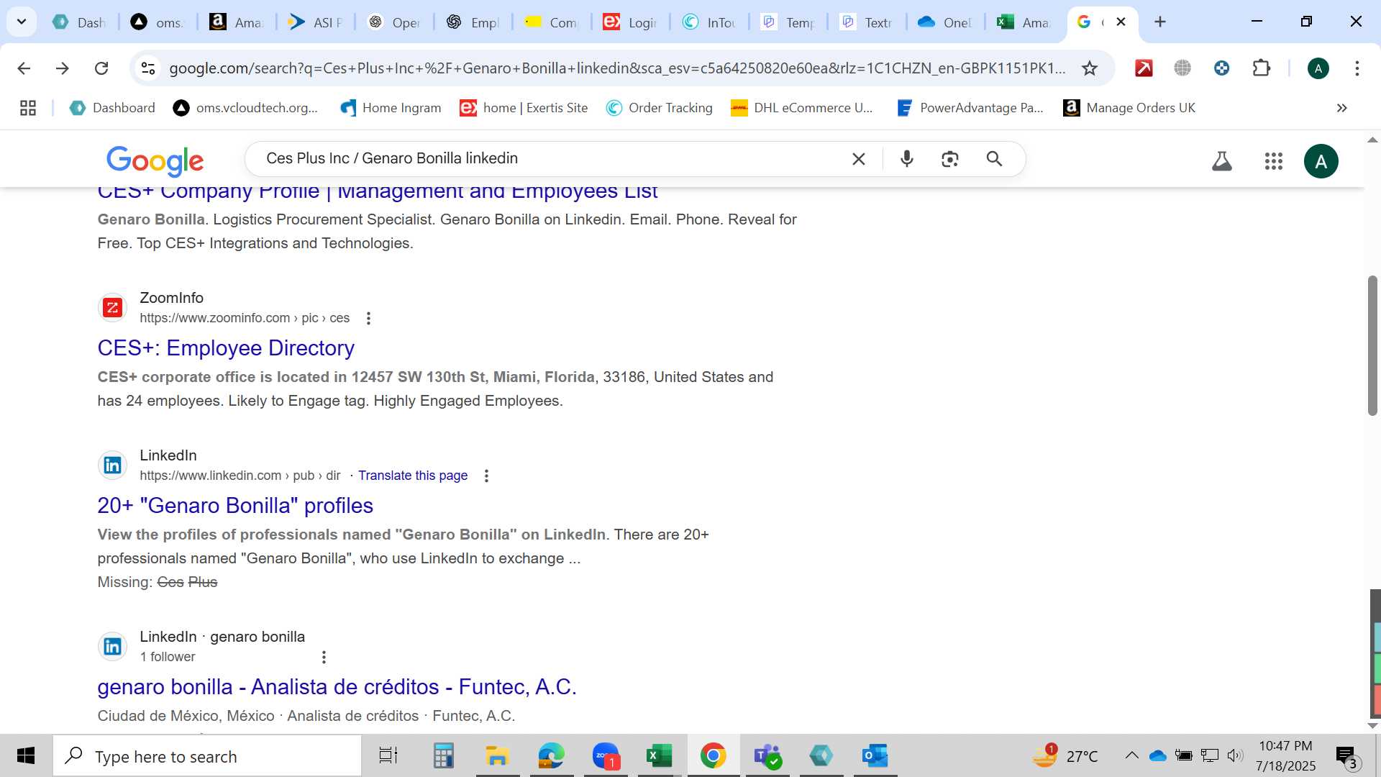Open the Extensions puzzle menu

[1262, 68]
